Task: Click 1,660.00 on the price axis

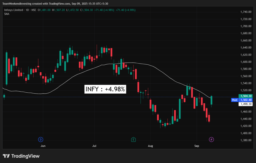Action: coord(246,40)
